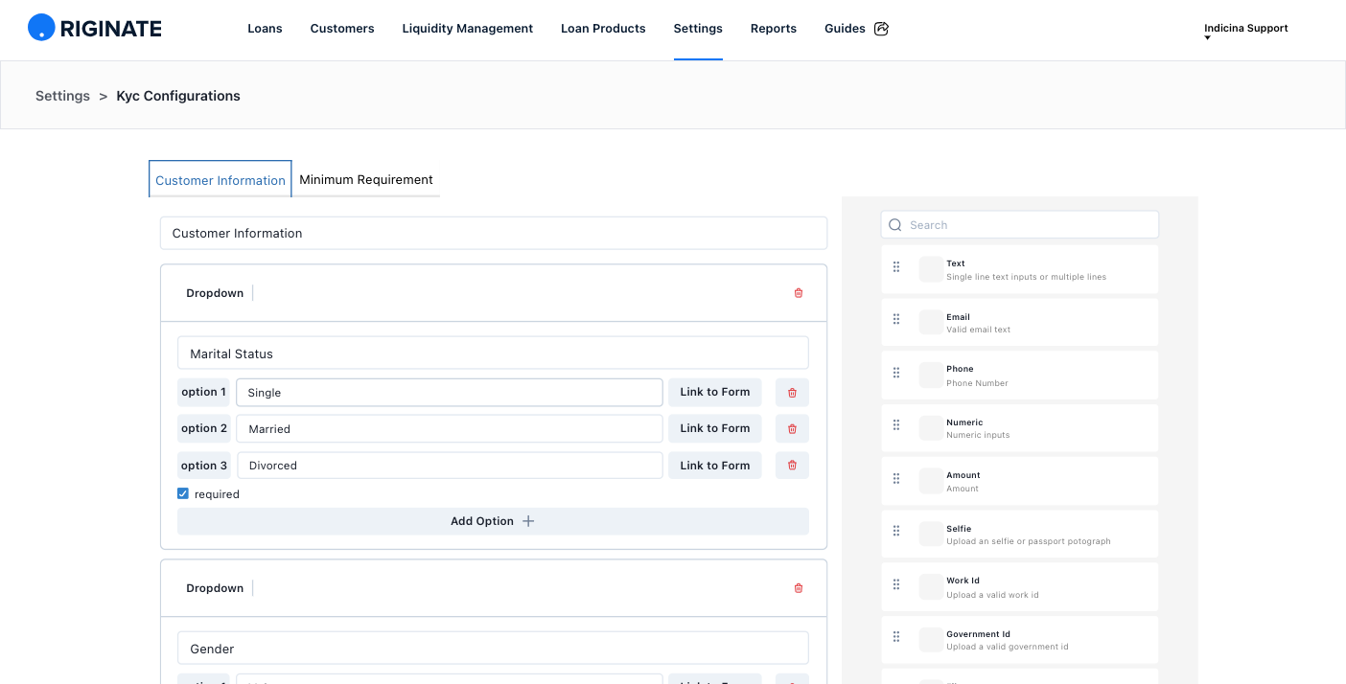Click 'Upload a valid government id' text
Screen dimensions: 1346x684
(x=1007, y=647)
